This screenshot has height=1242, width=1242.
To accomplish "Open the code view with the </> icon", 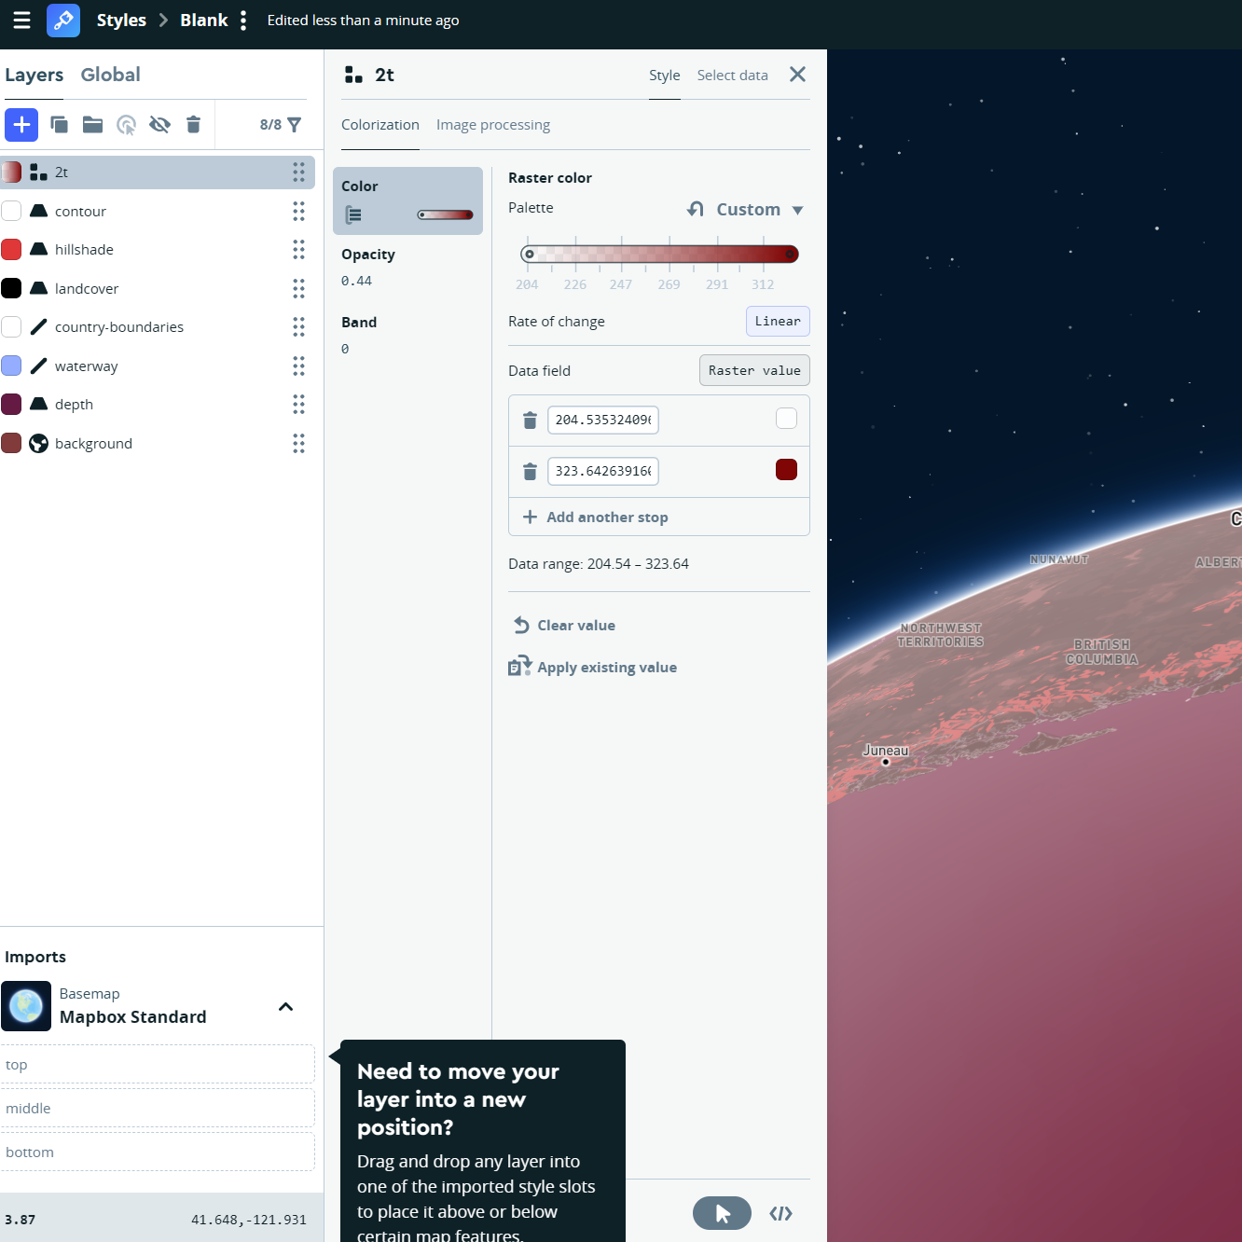I will (780, 1213).
